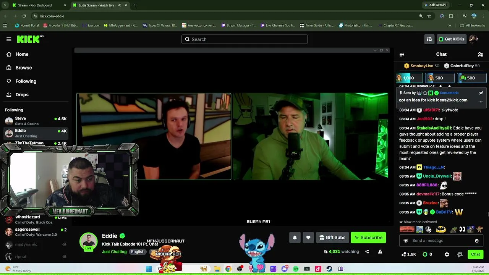Image resolution: width=489 pixels, height=275 pixels.
Task: Expand the hidden bookmarks overflow chevron
Action: coord(450,26)
